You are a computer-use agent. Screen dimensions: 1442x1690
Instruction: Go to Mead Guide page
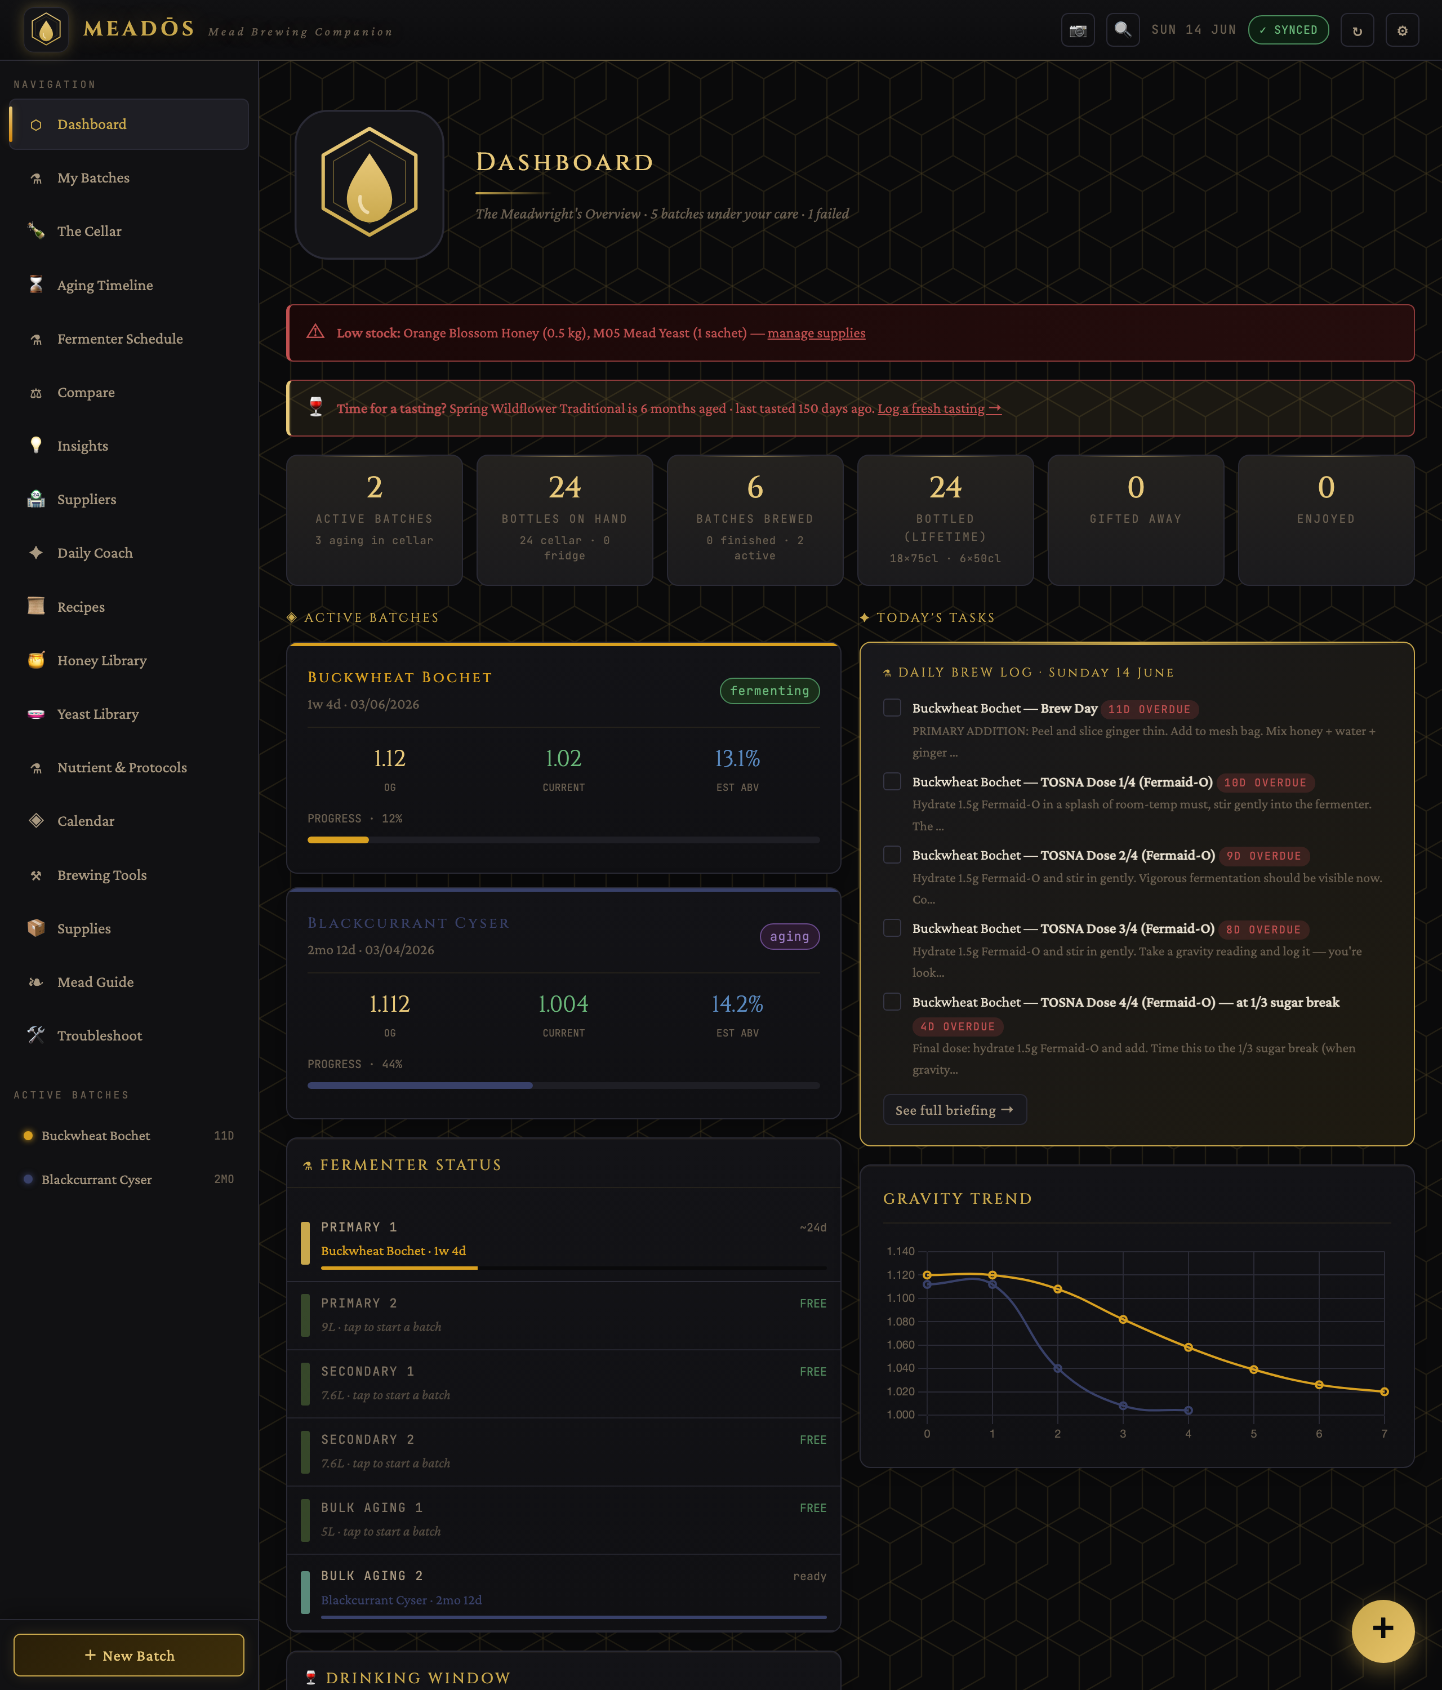pos(129,982)
